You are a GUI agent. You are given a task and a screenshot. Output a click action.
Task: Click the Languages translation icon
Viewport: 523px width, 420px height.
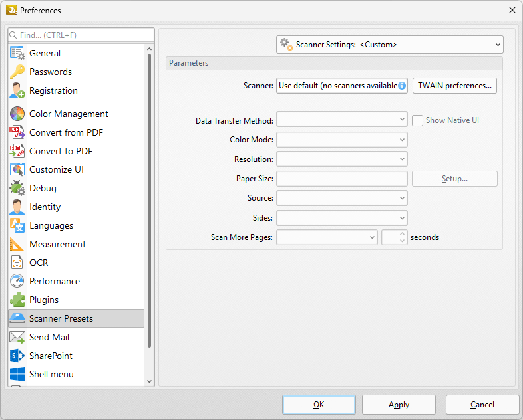[17, 225]
